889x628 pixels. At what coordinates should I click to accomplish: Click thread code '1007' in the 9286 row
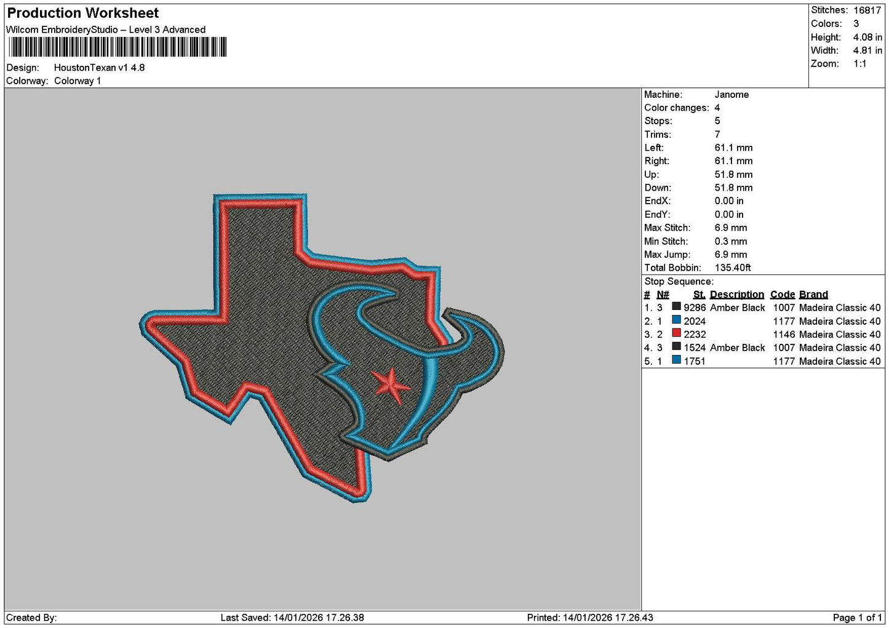(x=784, y=308)
